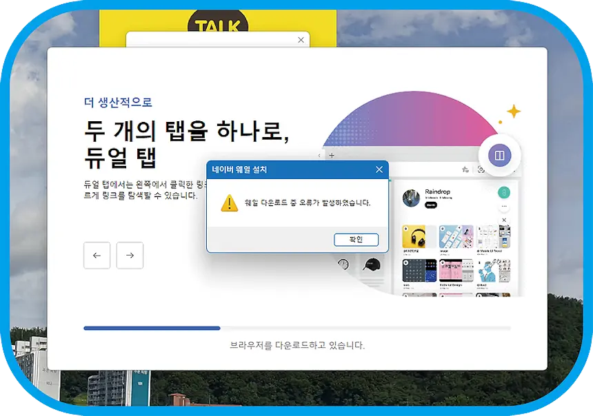
Task: Click the Raindrop name text
Action: pyautogui.click(x=438, y=191)
